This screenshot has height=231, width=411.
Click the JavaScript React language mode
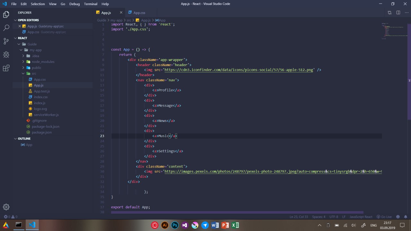coord(361,217)
